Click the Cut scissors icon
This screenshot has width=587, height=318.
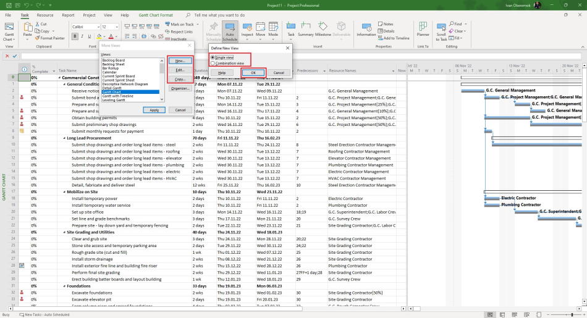38,24
